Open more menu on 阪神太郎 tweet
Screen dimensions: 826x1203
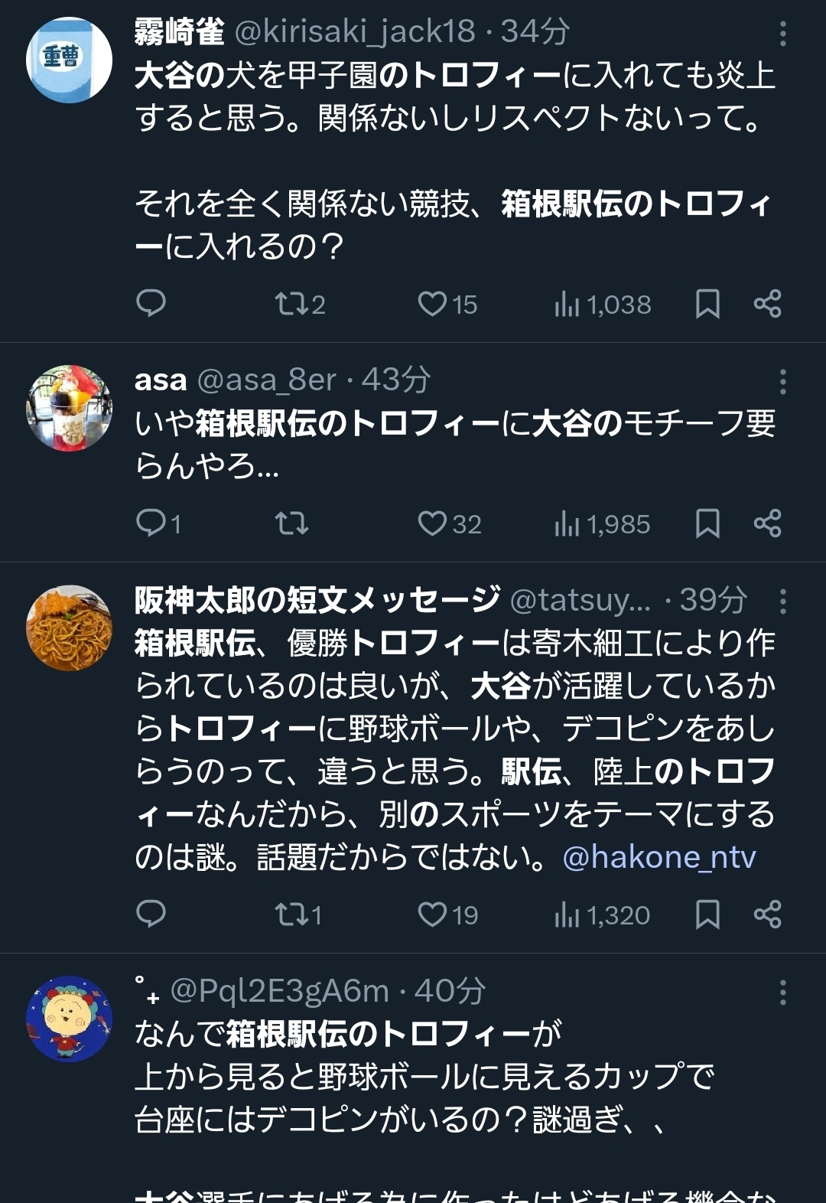pos(782,601)
